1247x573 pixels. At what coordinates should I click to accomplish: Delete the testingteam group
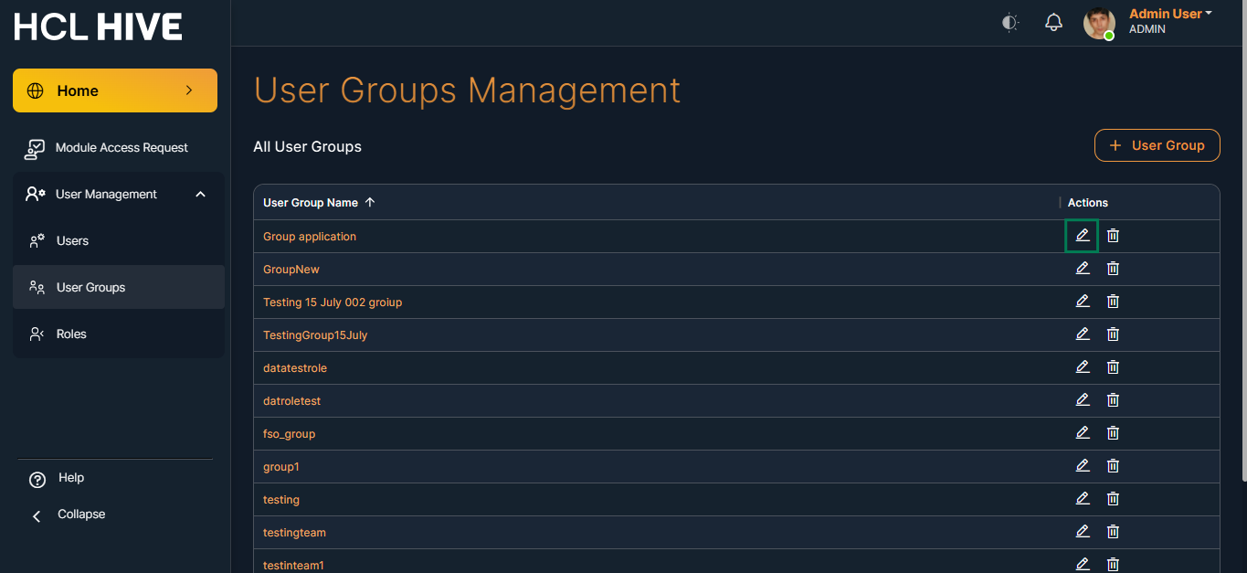(x=1113, y=532)
